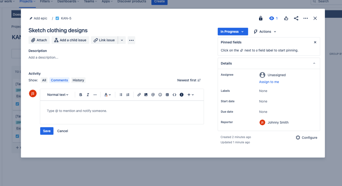Save the comment
This screenshot has height=186, width=342.
pos(47,131)
